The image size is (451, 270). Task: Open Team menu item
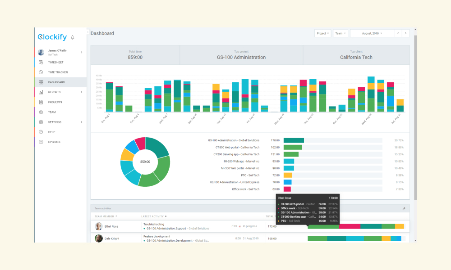click(60, 112)
